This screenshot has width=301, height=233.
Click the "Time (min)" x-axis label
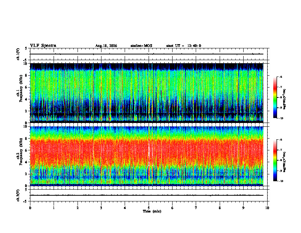[152, 211]
